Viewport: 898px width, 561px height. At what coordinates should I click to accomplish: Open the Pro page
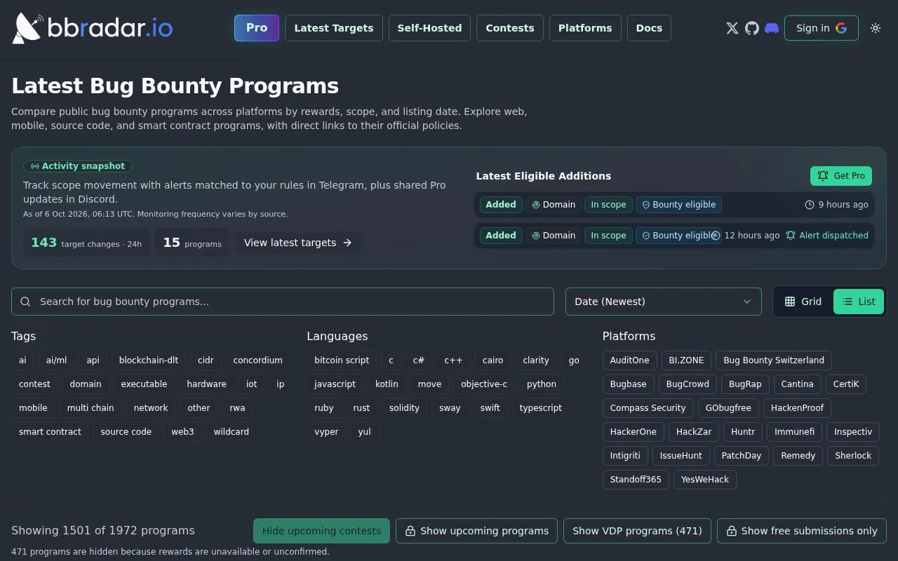pyautogui.click(x=257, y=28)
